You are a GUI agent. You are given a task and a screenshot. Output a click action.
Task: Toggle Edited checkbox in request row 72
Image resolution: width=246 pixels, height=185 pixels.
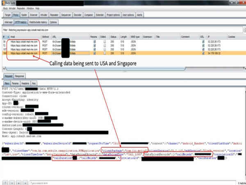pyautogui.click(x=105, y=45)
